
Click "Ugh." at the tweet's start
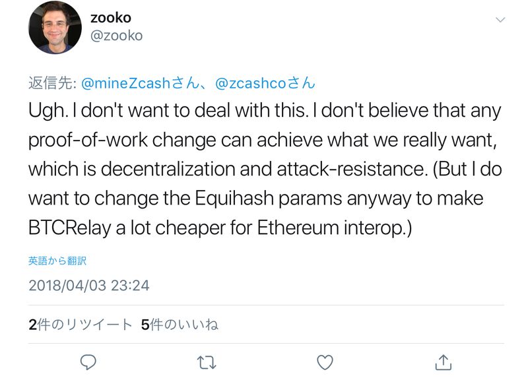(48, 111)
